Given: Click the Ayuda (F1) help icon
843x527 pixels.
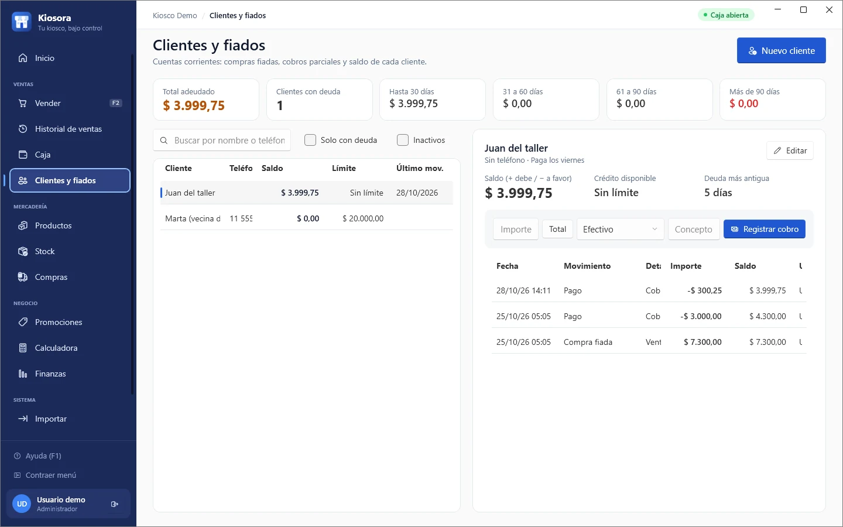Looking at the screenshot, I should (x=18, y=456).
